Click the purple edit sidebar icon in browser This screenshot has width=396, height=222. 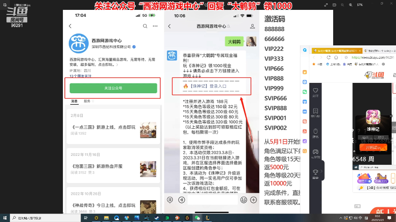(304, 141)
